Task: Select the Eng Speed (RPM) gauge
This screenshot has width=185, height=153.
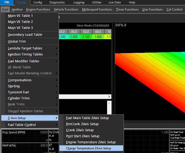Action: point(25,136)
